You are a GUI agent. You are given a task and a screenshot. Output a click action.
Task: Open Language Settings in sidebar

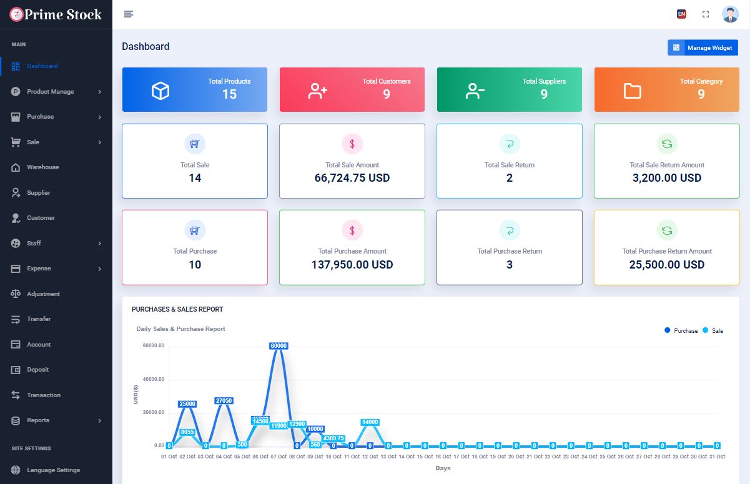pos(53,470)
